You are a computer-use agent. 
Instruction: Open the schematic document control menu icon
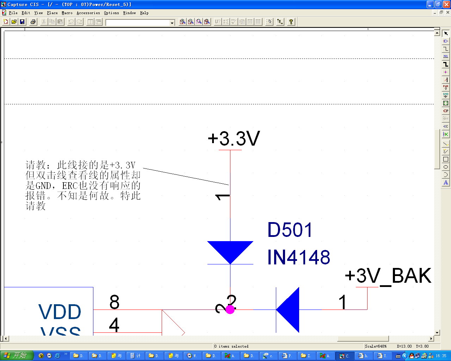tap(4, 13)
